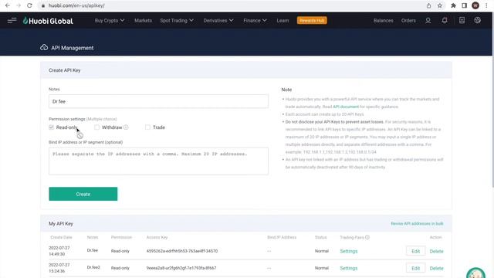Image resolution: width=494 pixels, height=278 pixels.
Task: Toggle the Read-only permission checkbox
Action: (52, 127)
